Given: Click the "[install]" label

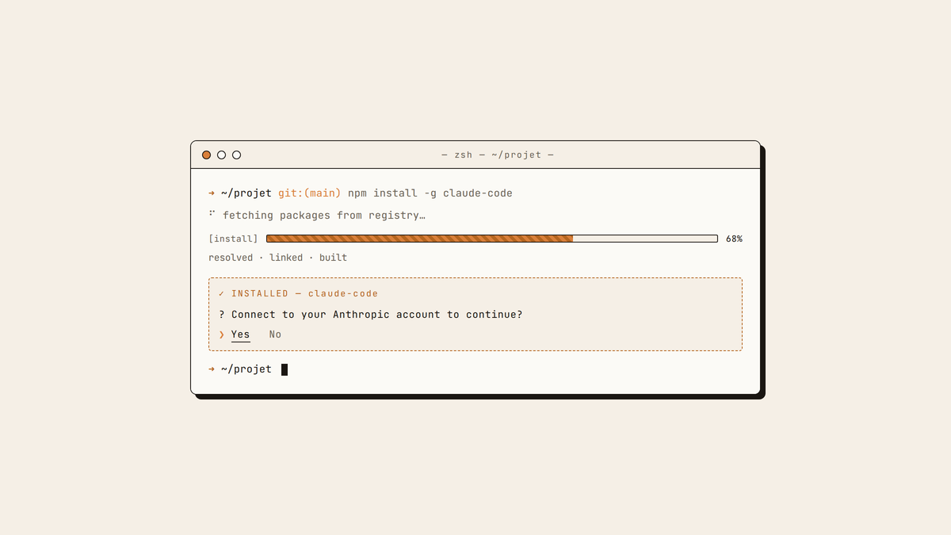Looking at the screenshot, I should (233, 239).
